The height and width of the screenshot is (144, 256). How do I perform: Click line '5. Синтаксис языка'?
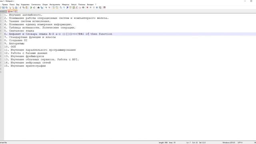point(19,31)
